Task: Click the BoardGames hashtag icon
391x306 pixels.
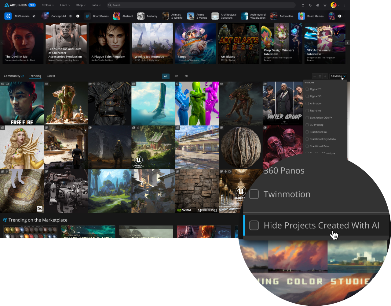Action: [87, 16]
